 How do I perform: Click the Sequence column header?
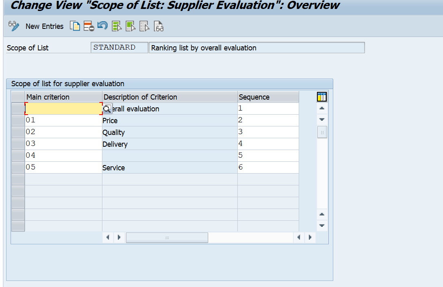tap(268, 97)
